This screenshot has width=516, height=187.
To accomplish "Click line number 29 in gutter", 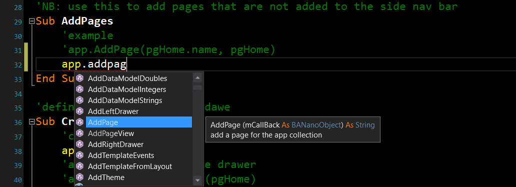I will tap(18, 22).
